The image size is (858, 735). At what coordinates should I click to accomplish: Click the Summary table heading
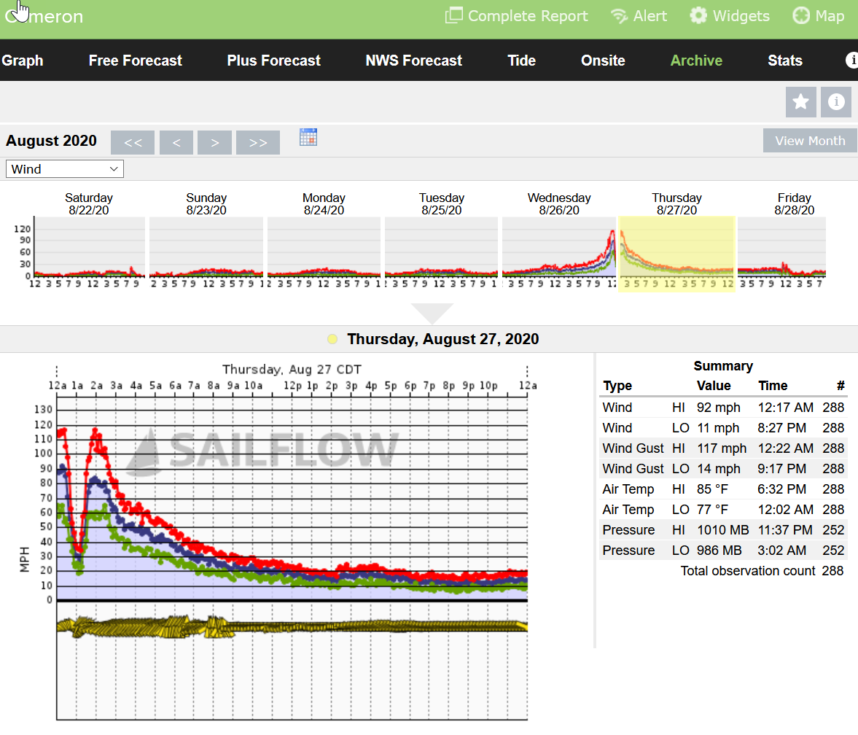point(723,365)
